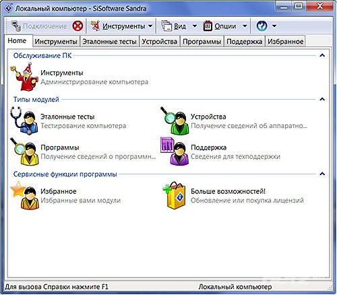Click the Сведения для техподдержки description
Image resolution: width=337 pixels, height=295 pixels.
click(235, 156)
